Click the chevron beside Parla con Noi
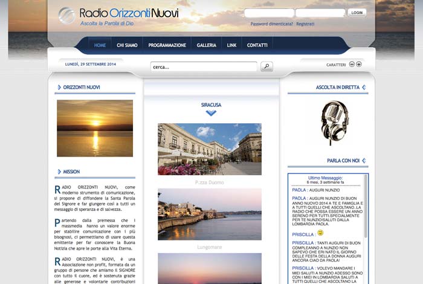Screen dimensions: 423x284 364,161
